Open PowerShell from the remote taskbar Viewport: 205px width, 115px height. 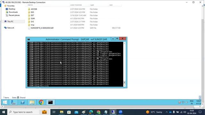tap(22, 102)
